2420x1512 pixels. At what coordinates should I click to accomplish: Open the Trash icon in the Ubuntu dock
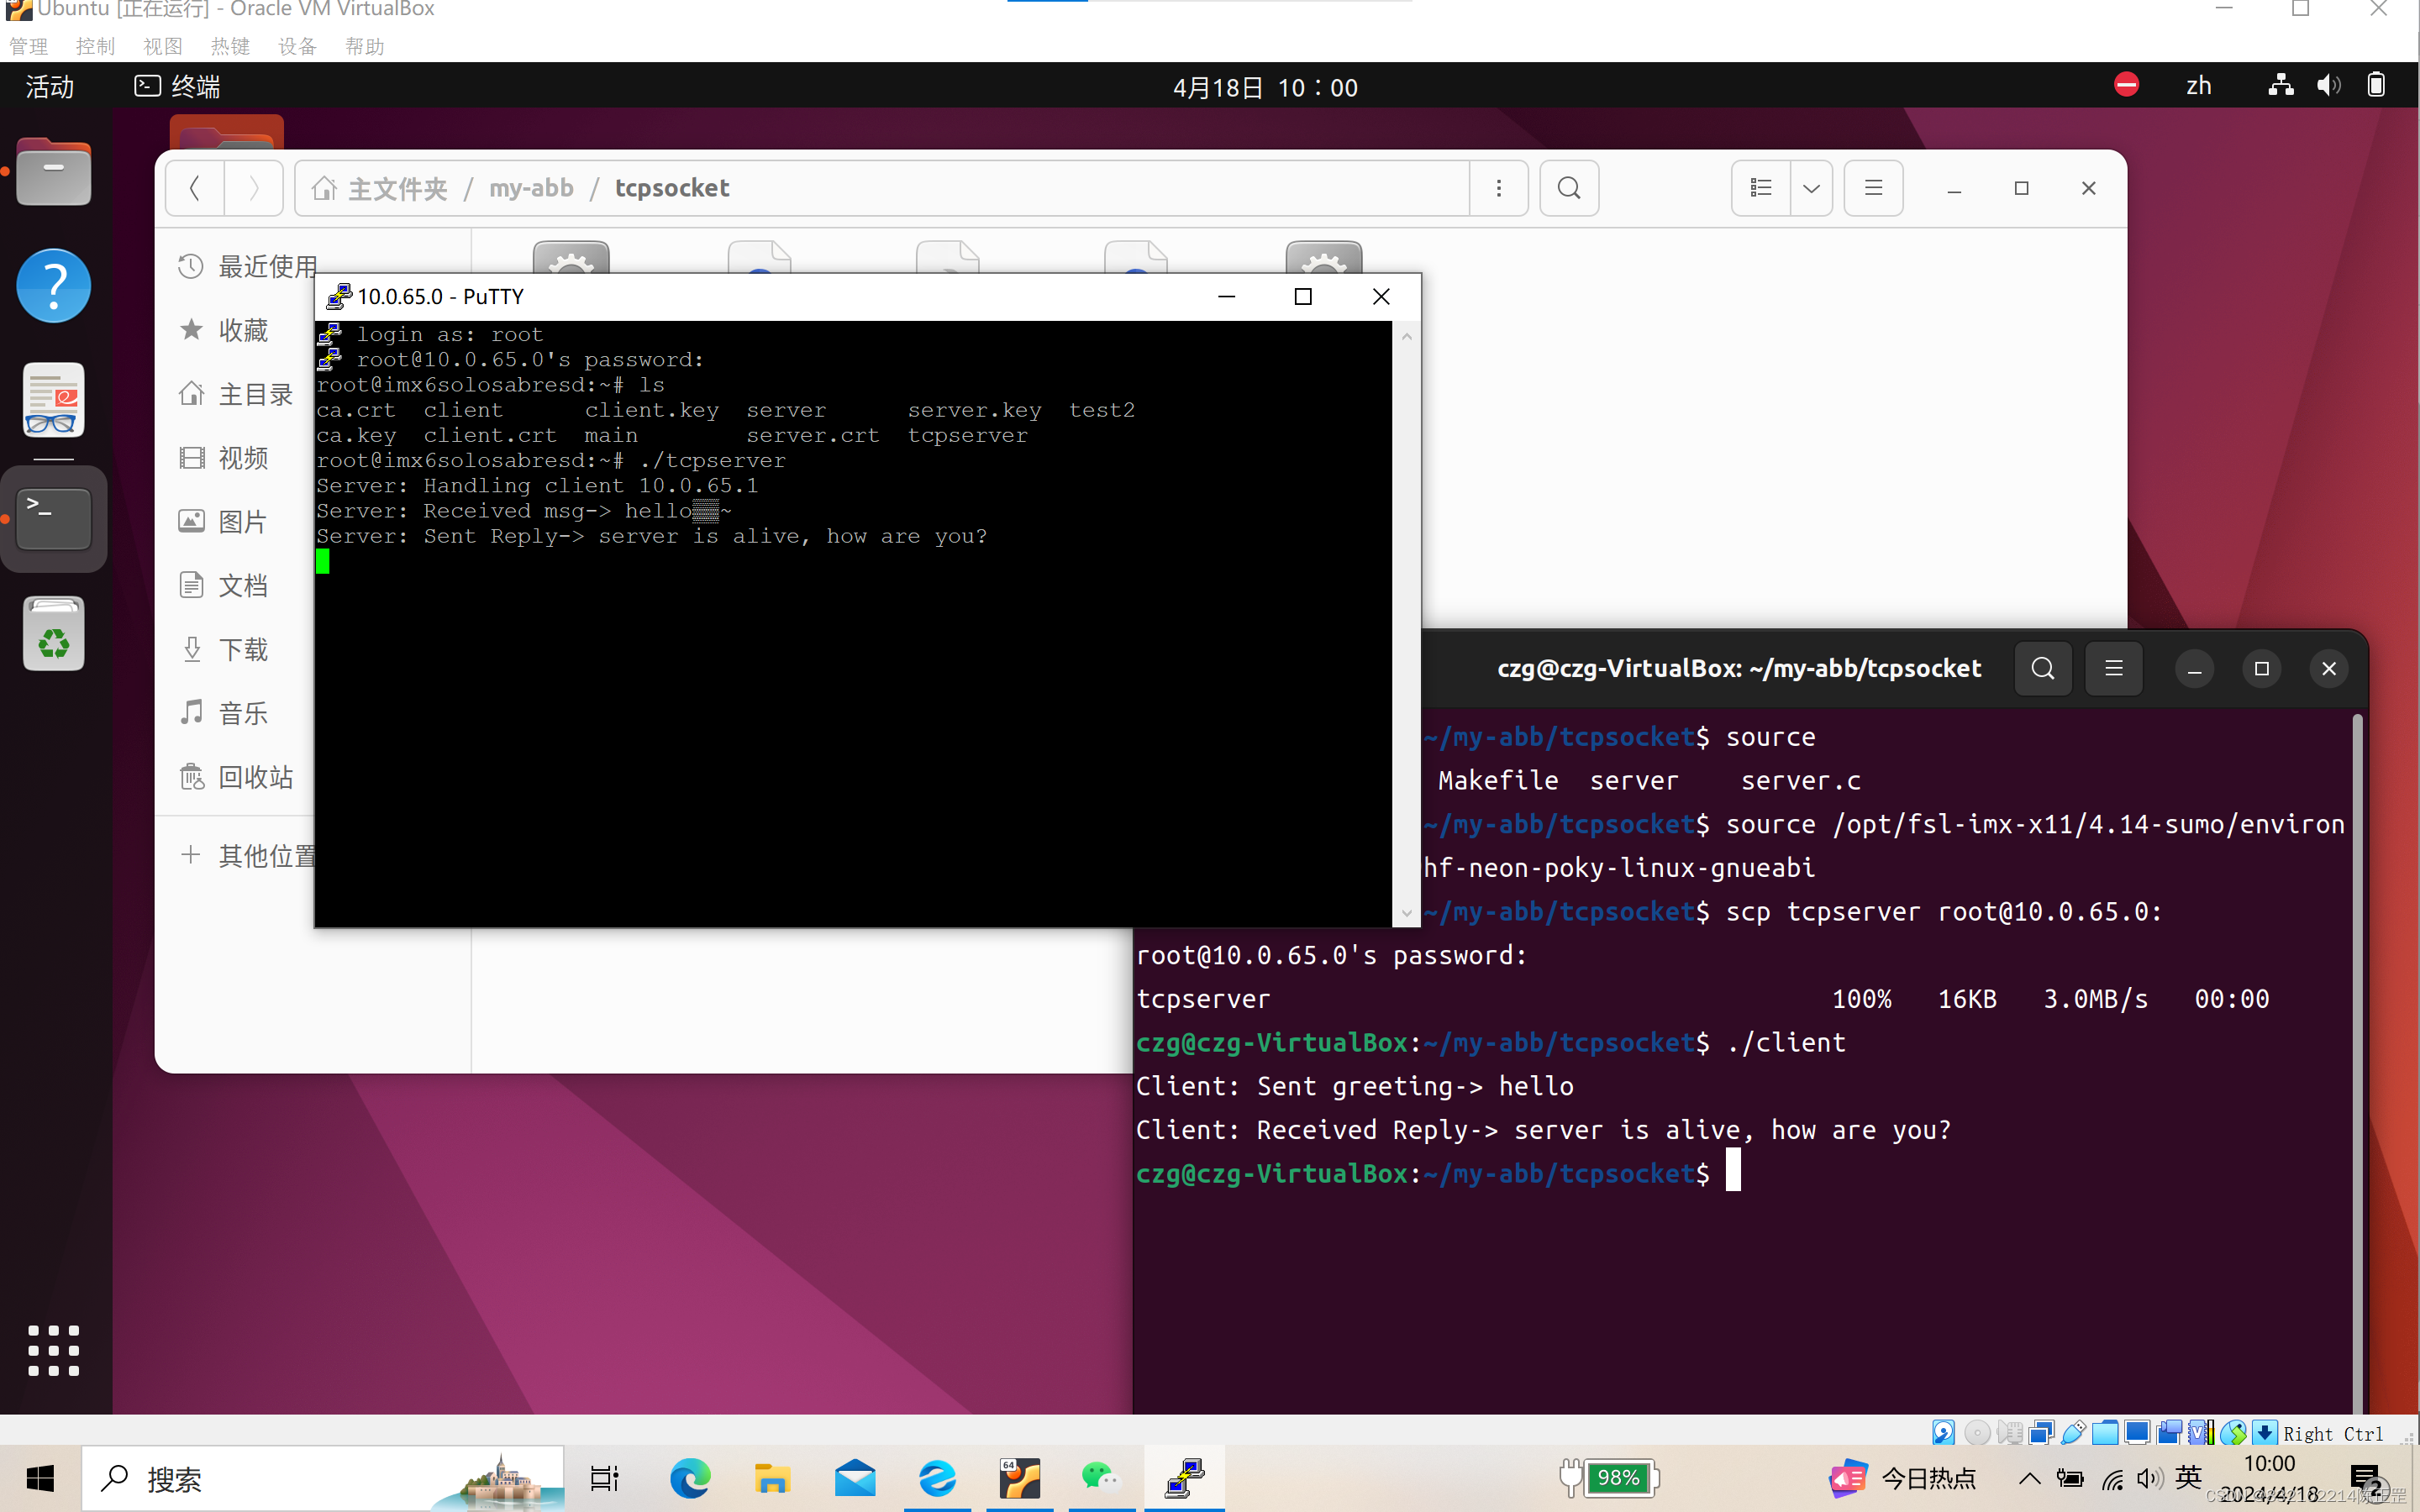pos(53,632)
